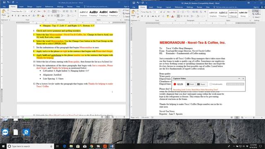The height and width of the screenshot is (149, 265).
Task: Click Tell me what you want to do in left window
Action: (97, 7)
